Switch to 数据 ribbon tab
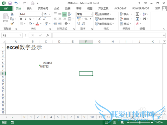This screenshot has height=125, width=167. click(x=68, y=8)
